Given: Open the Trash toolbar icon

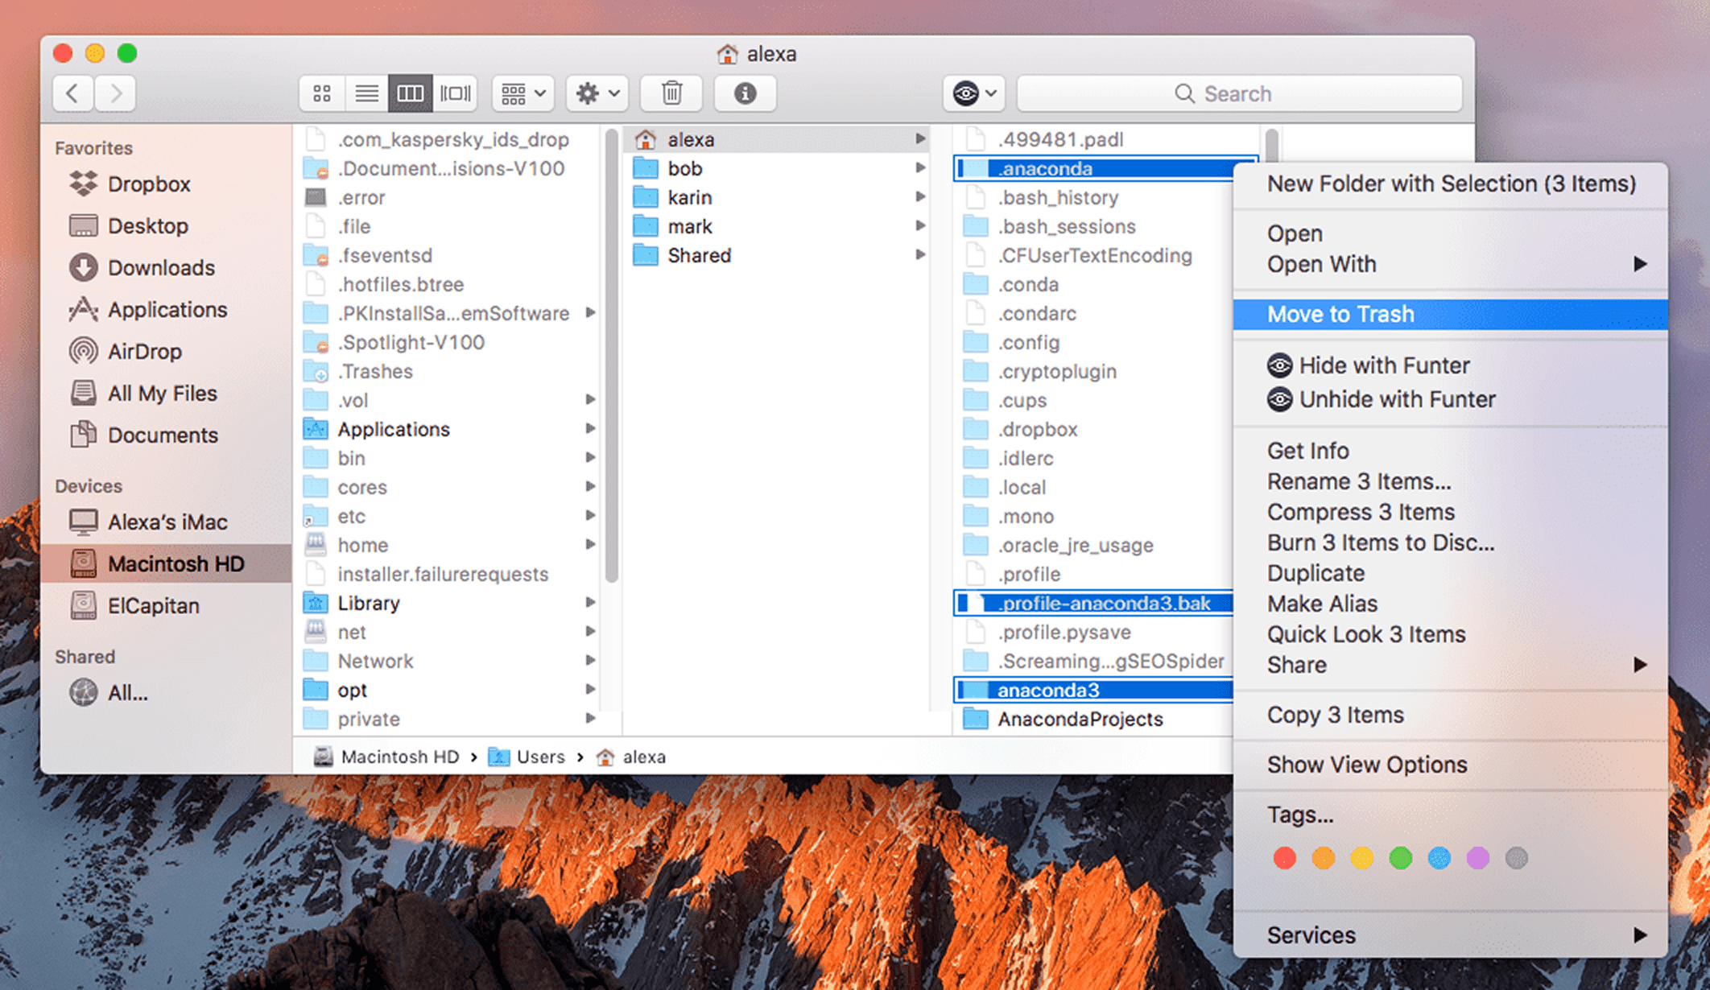Looking at the screenshot, I should 671,93.
